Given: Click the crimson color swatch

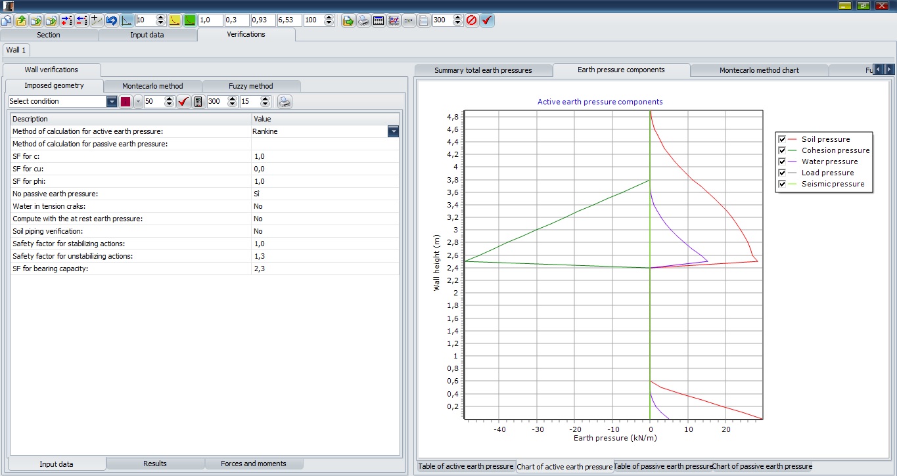Looking at the screenshot, I should [x=126, y=101].
